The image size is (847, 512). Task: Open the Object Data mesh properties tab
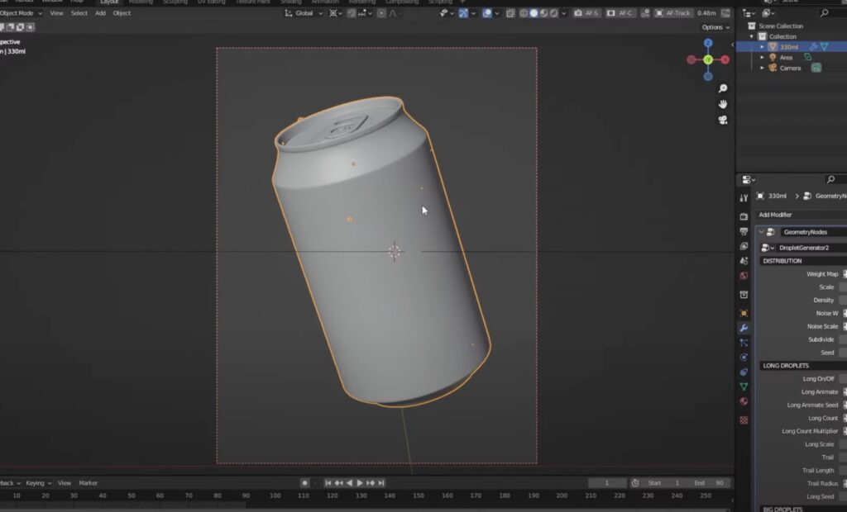(x=744, y=386)
